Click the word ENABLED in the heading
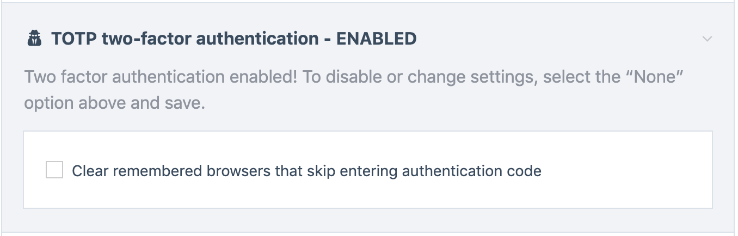738x236 pixels. click(377, 39)
